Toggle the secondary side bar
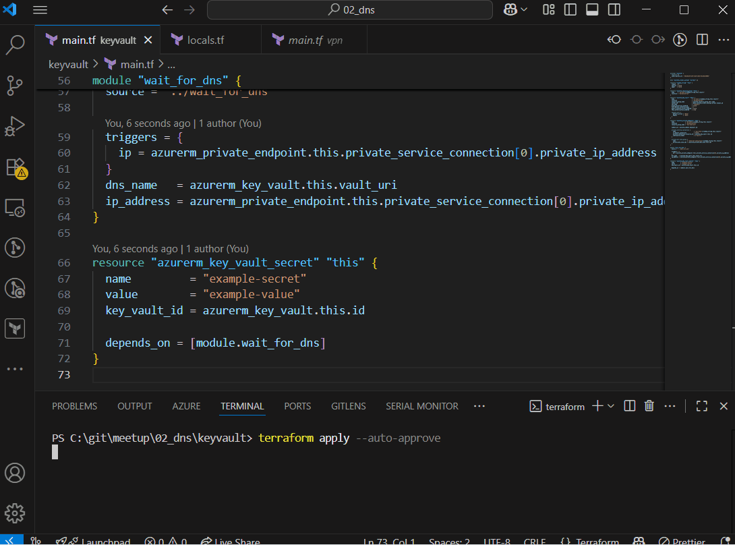This screenshot has width=735, height=545. tap(614, 10)
